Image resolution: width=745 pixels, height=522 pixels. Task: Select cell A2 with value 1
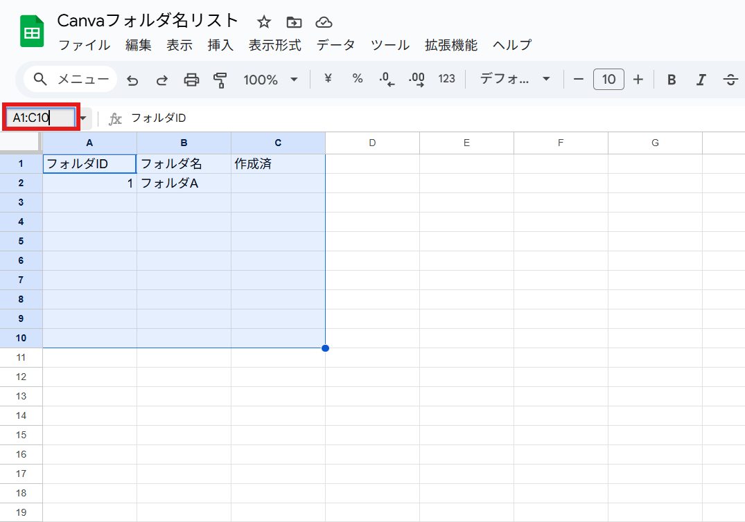89,183
